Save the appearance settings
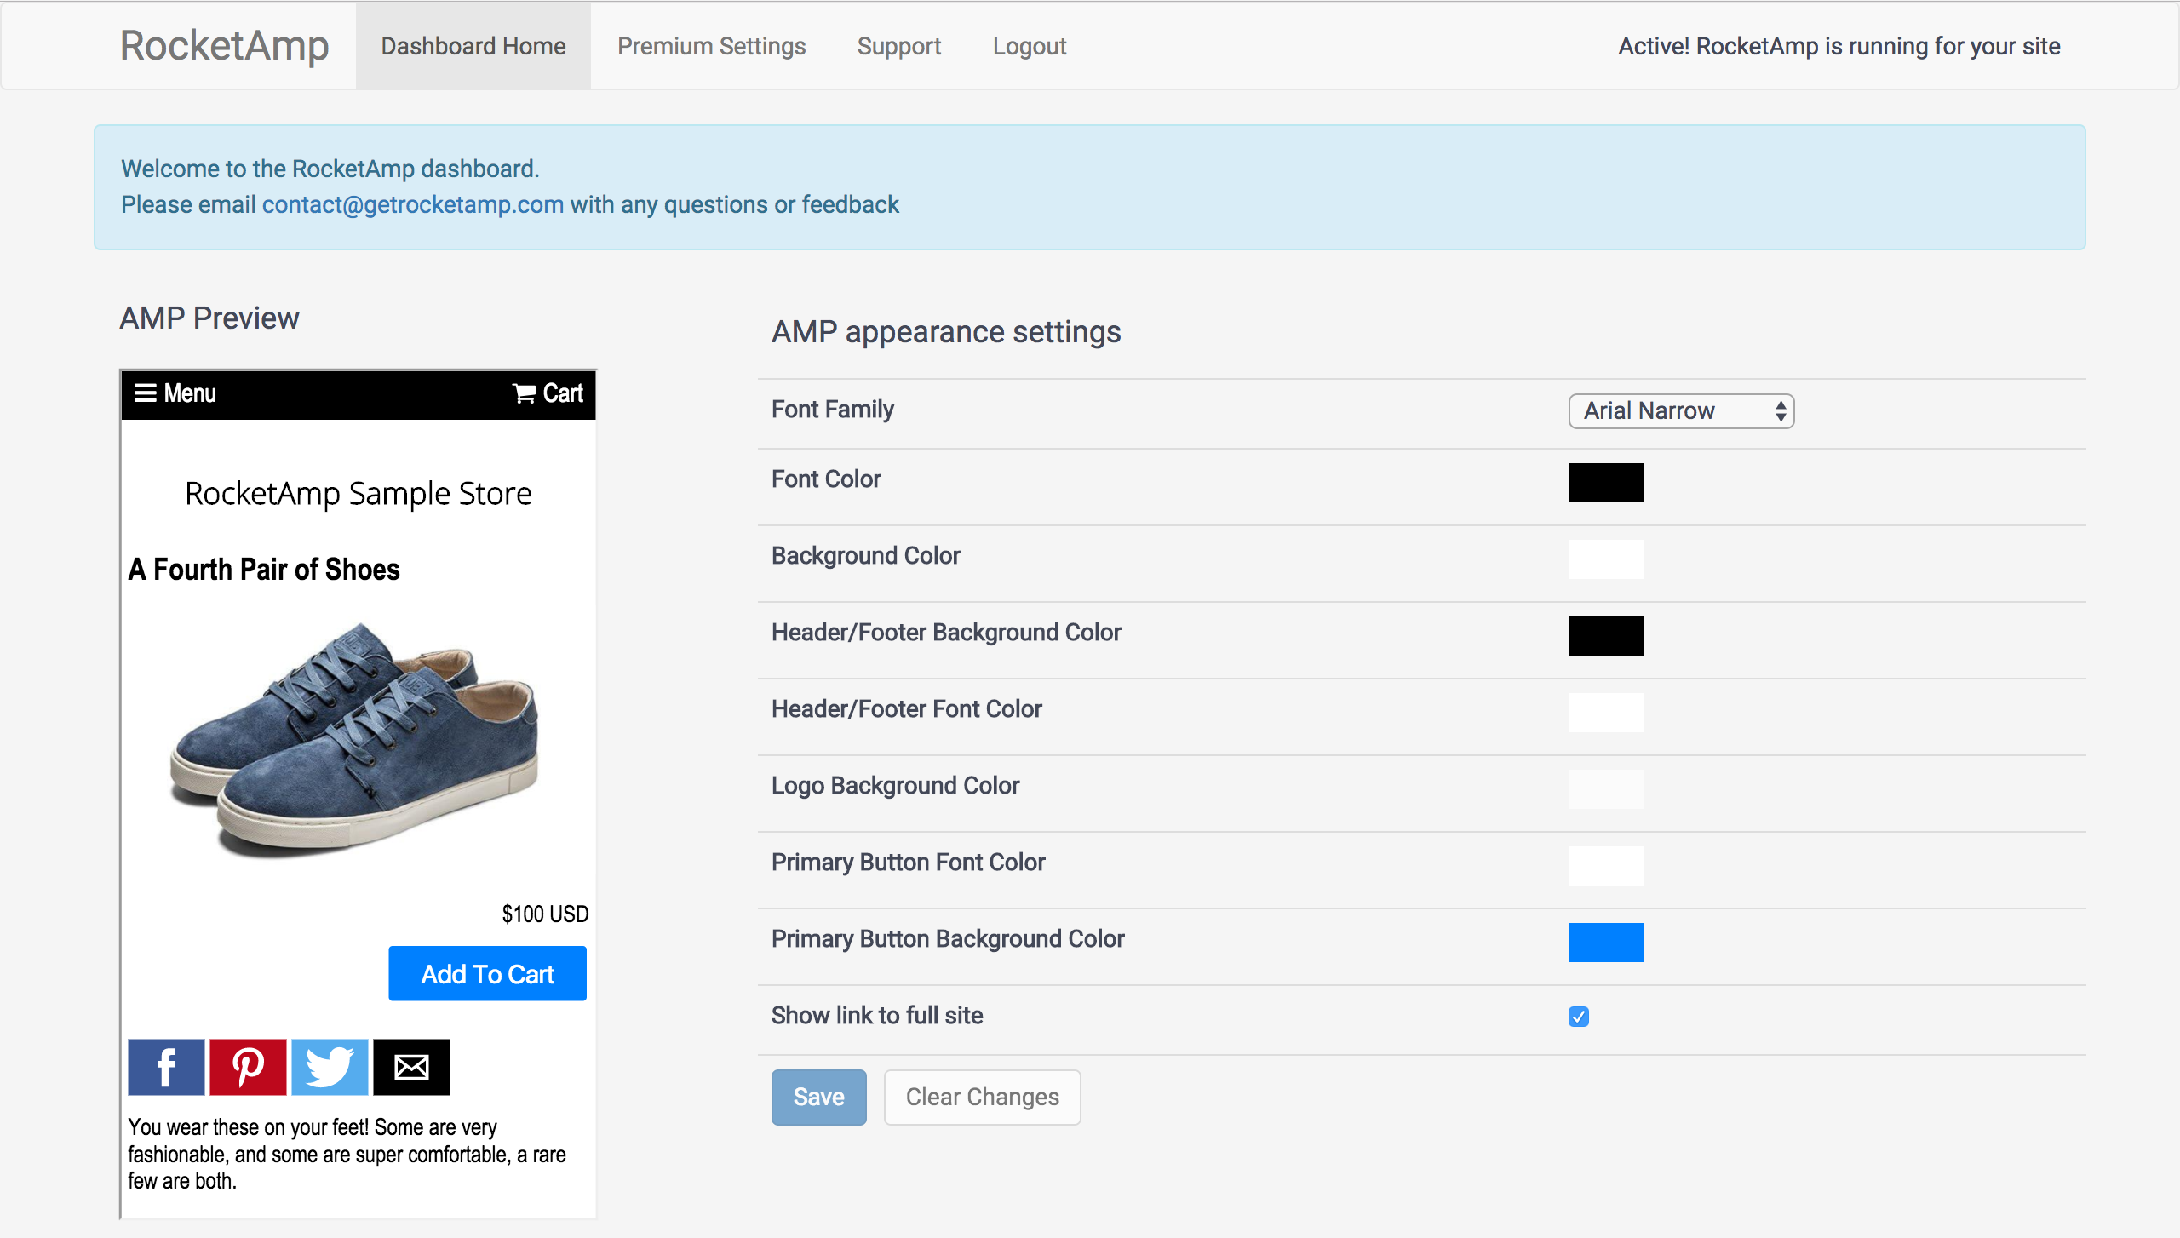Image resolution: width=2180 pixels, height=1238 pixels. point(818,1098)
